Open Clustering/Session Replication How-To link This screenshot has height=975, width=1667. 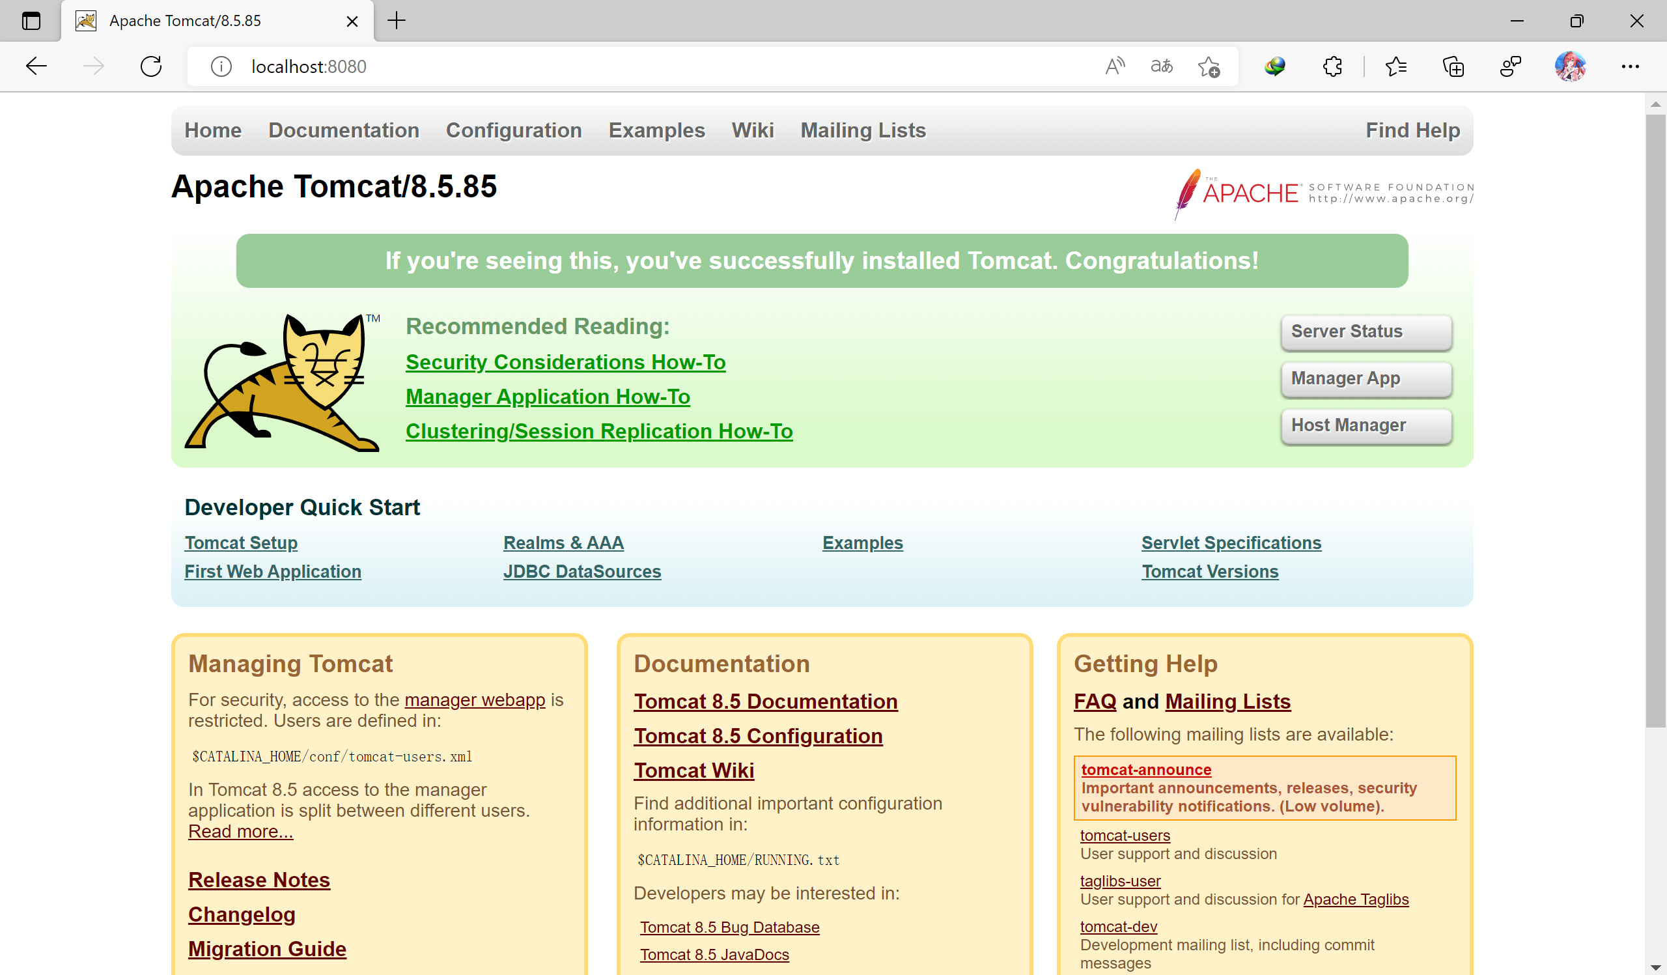click(x=599, y=431)
